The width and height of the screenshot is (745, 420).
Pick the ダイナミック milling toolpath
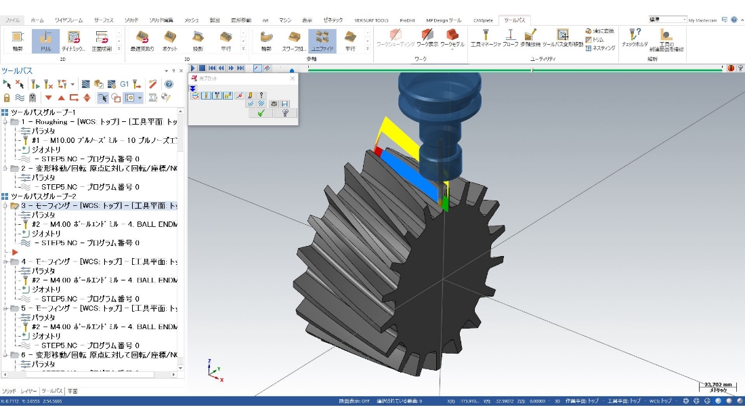pyautogui.click(x=73, y=41)
